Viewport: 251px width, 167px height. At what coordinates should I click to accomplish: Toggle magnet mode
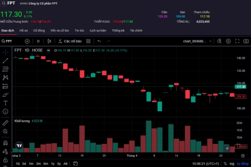click(x=5, y=143)
